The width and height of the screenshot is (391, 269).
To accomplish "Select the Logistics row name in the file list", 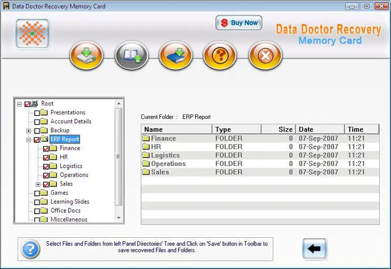I will [x=165, y=155].
